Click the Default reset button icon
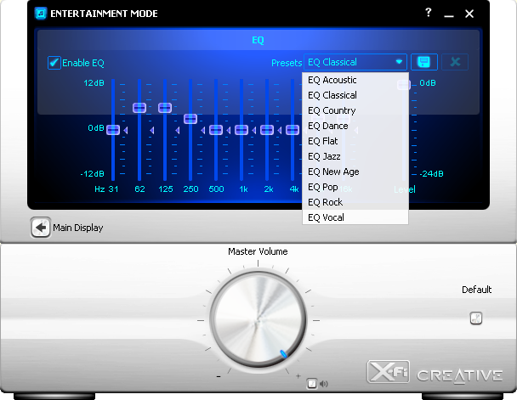Viewport: 517px width, 400px height. tap(476, 318)
